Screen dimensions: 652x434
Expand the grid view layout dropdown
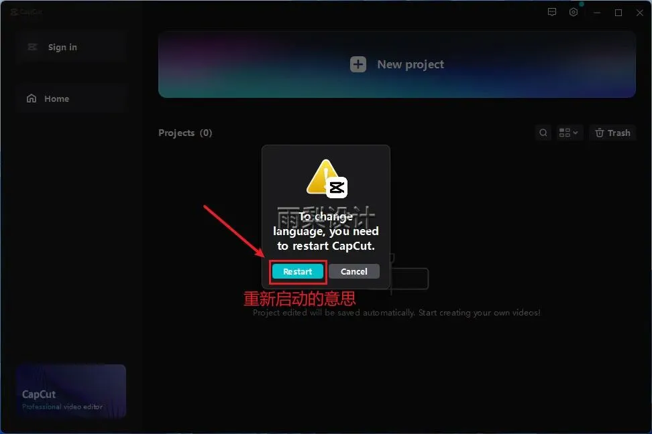[x=568, y=133]
